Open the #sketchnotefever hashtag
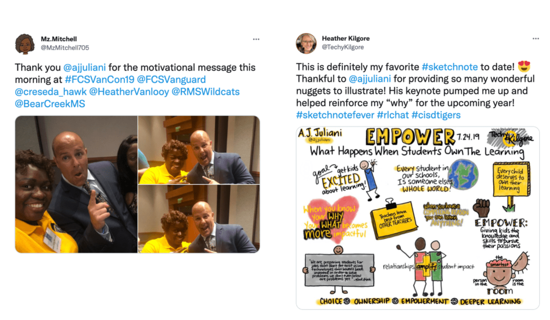The image size is (550, 320). (335, 115)
